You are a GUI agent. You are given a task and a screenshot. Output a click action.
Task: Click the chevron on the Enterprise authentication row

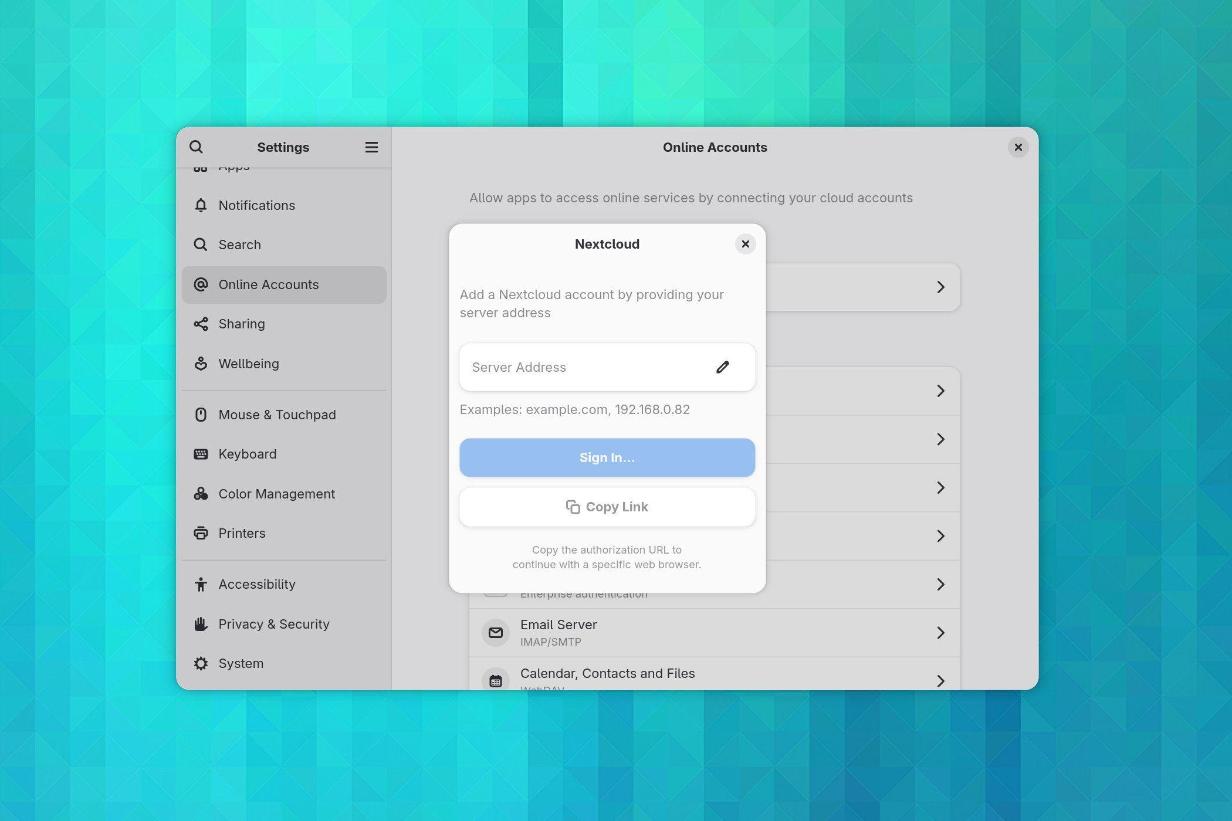coord(940,584)
